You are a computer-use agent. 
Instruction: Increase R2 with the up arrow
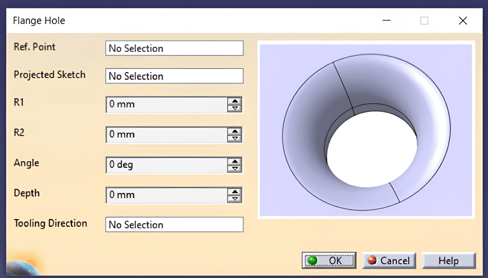tap(235, 131)
